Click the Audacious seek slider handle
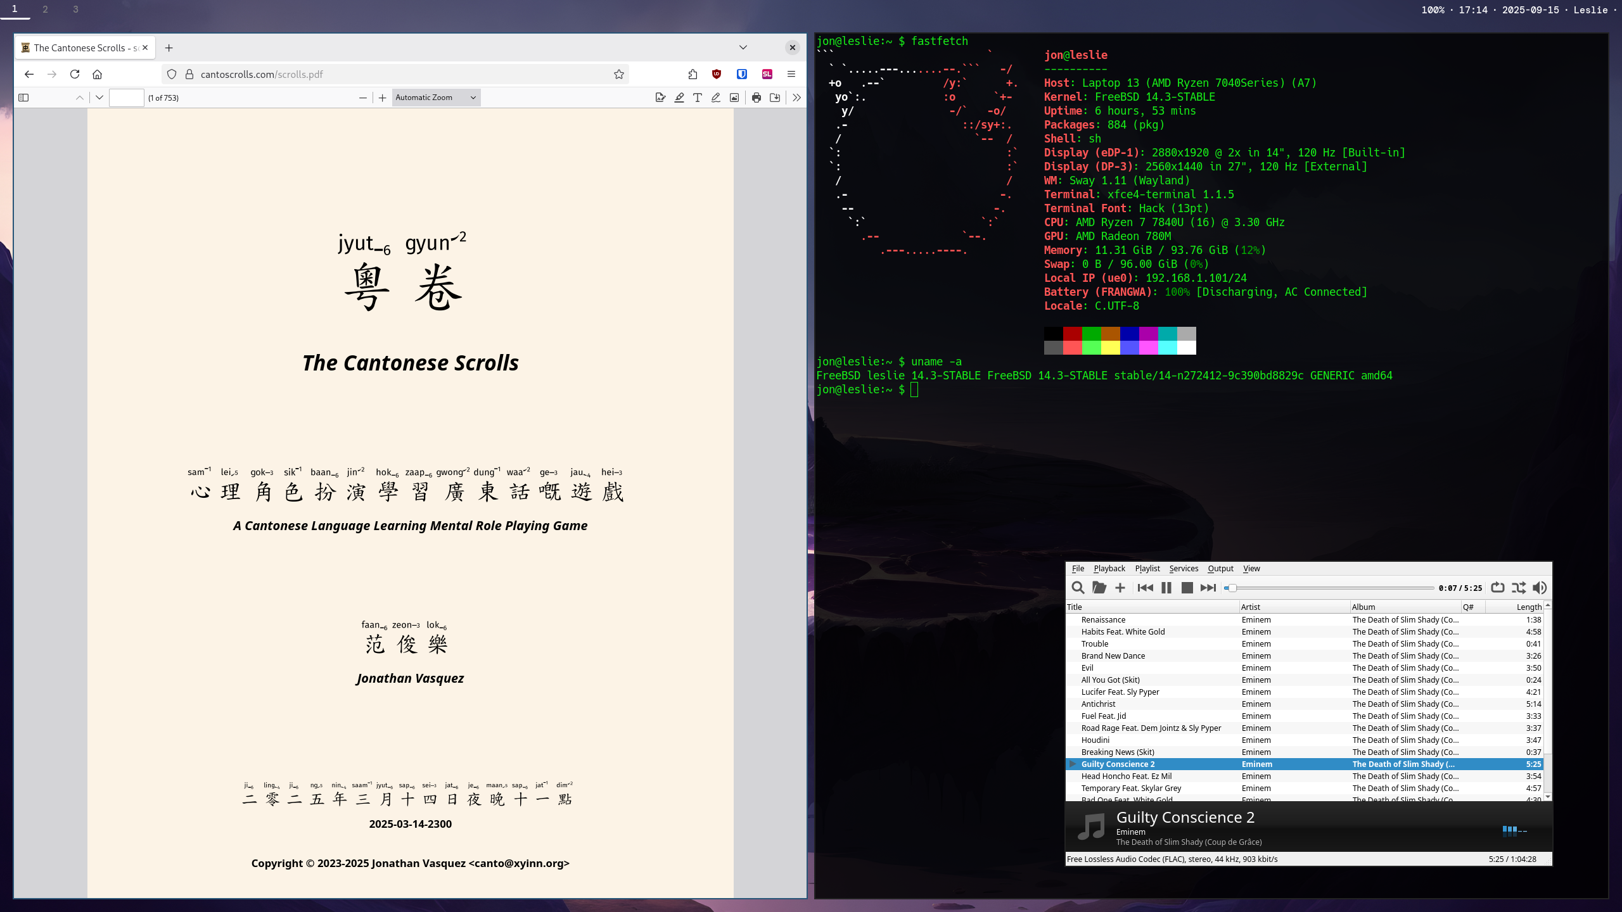The height and width of the screenshot is (912, 1622). [1232, 588]
